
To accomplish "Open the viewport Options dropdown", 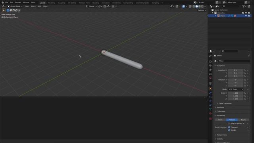I will (x=202, y=10).
